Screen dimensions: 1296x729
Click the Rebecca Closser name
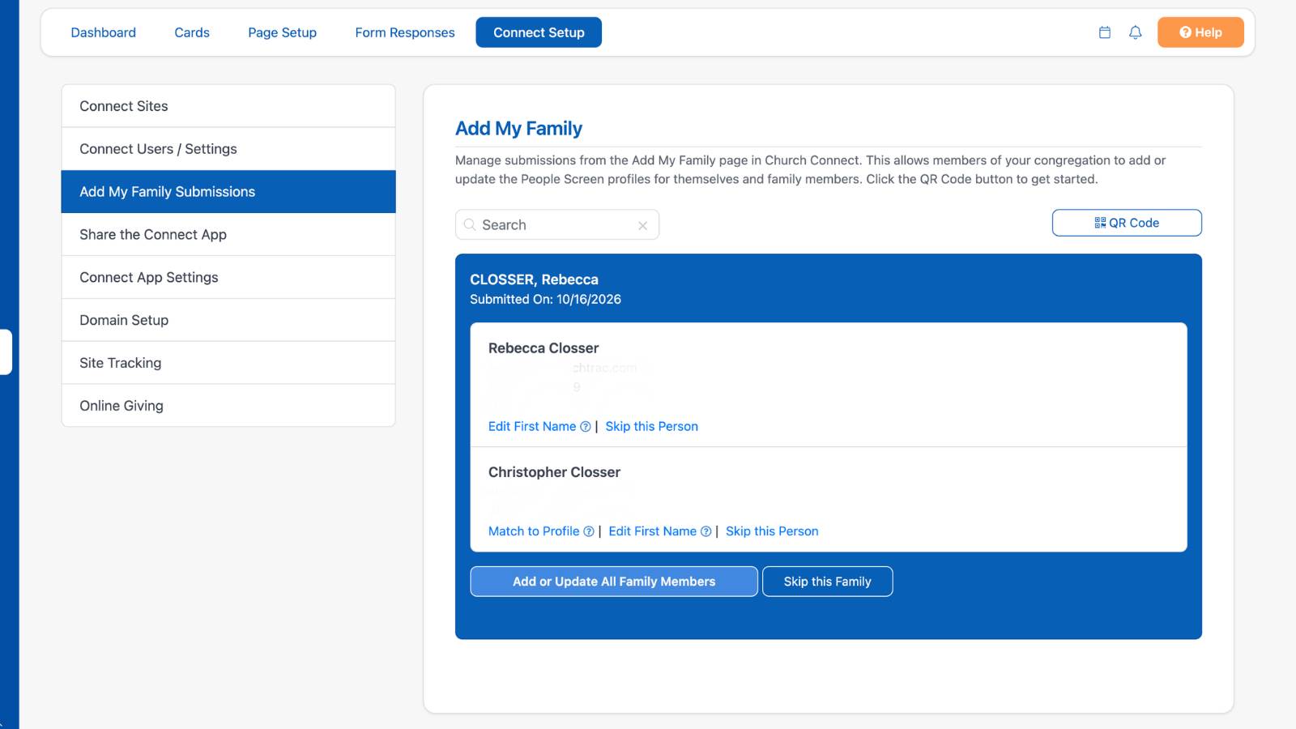(544, 348)
